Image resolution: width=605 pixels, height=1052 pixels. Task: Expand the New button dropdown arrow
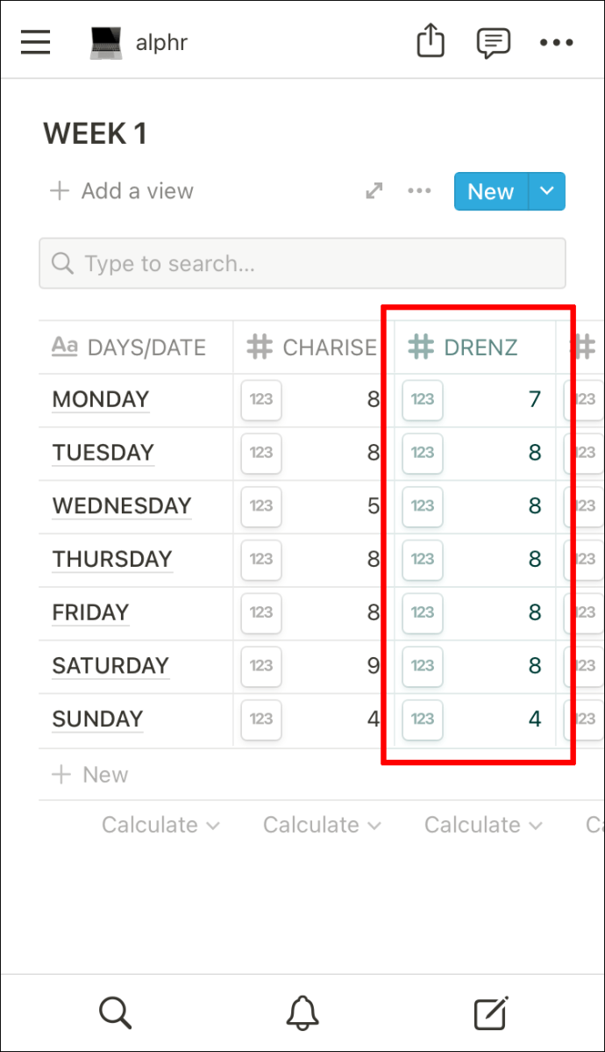pyautogui.click(x=546, y=191)
